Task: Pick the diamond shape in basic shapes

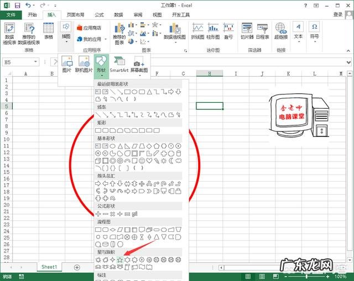Action: click(149, 146)
